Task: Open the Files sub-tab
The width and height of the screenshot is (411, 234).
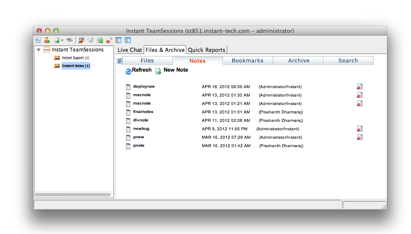Action: click(x=147, y=61)
